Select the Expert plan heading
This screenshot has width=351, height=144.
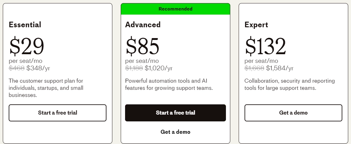pyautogui.click(x=256, y=24)
